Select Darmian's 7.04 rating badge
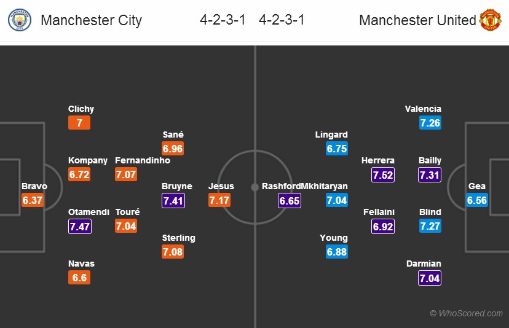 (430, 278)
